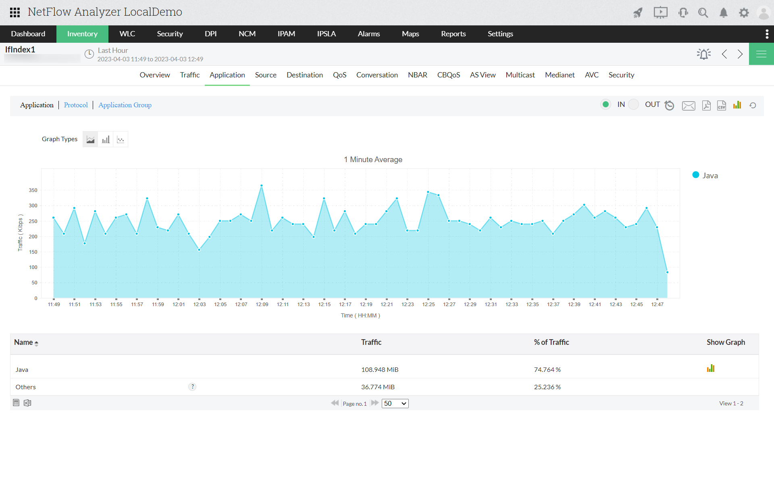774x484 pixels.
Task: Select the OUT traffic radio button
Action: [634, 104]
